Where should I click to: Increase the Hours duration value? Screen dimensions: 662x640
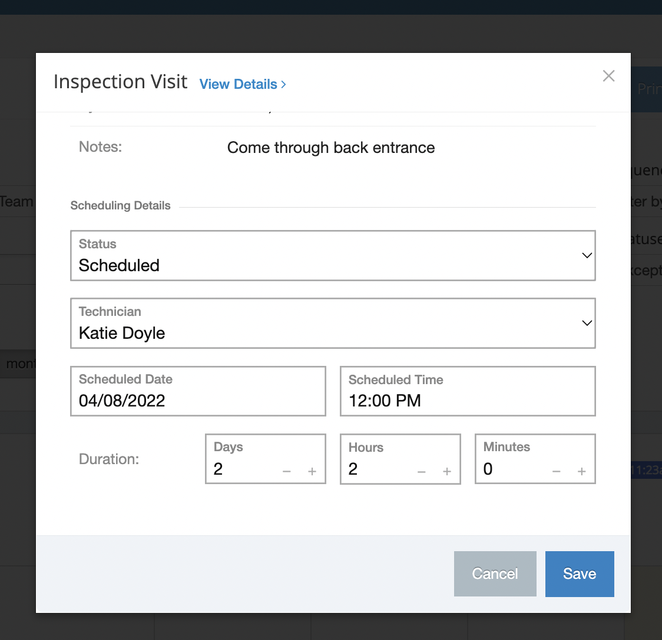[x=447, y=471]
